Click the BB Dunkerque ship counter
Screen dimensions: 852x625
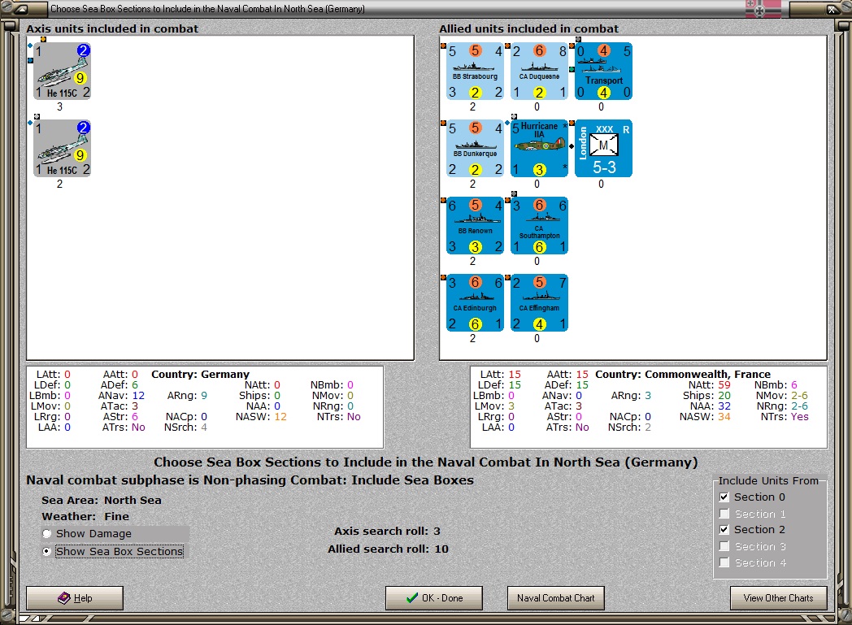(476, 148)
